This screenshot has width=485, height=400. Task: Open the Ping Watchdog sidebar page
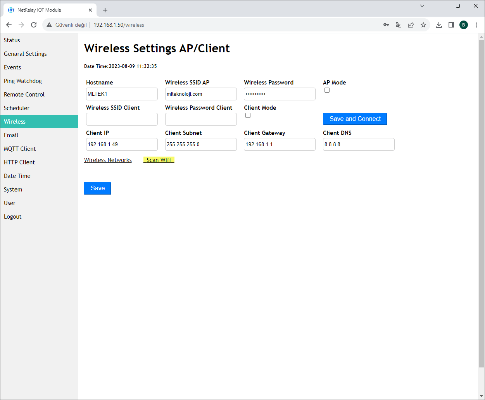pyautogui.click(x=23, y=81)
